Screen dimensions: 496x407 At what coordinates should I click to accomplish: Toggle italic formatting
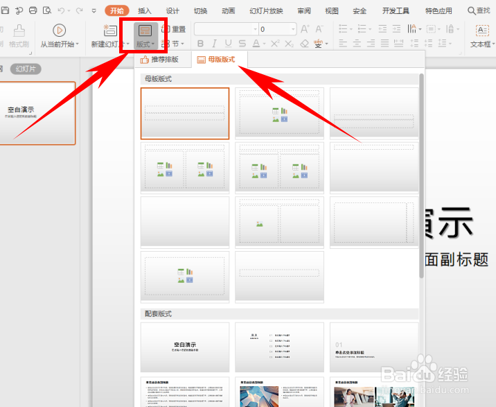pyautogui.click(x=215, y=44)
